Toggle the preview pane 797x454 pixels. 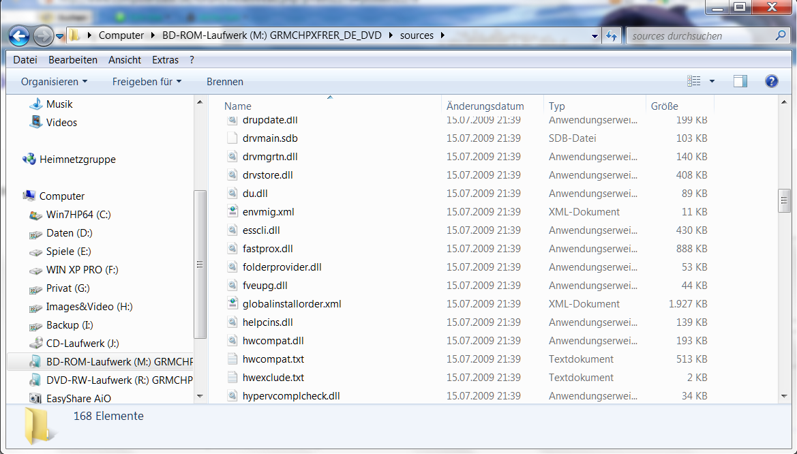pos(740,81)
